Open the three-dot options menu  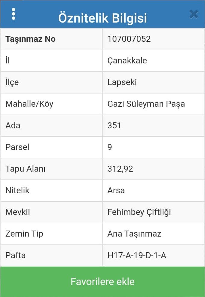tap(14, 14)
